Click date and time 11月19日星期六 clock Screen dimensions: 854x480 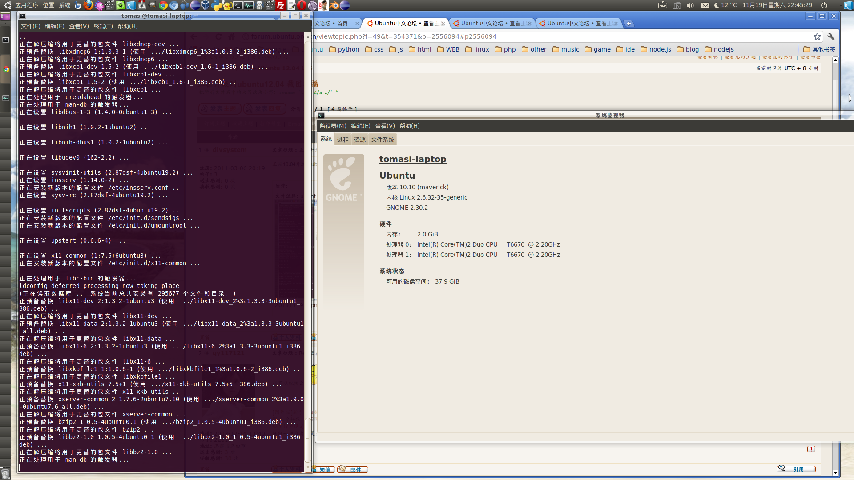click(x=777, y=5)
